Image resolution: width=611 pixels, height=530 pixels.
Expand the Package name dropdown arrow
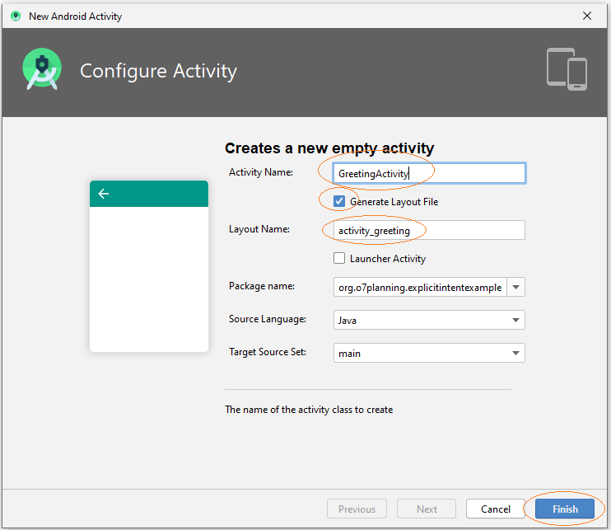(x=516, y=287)
